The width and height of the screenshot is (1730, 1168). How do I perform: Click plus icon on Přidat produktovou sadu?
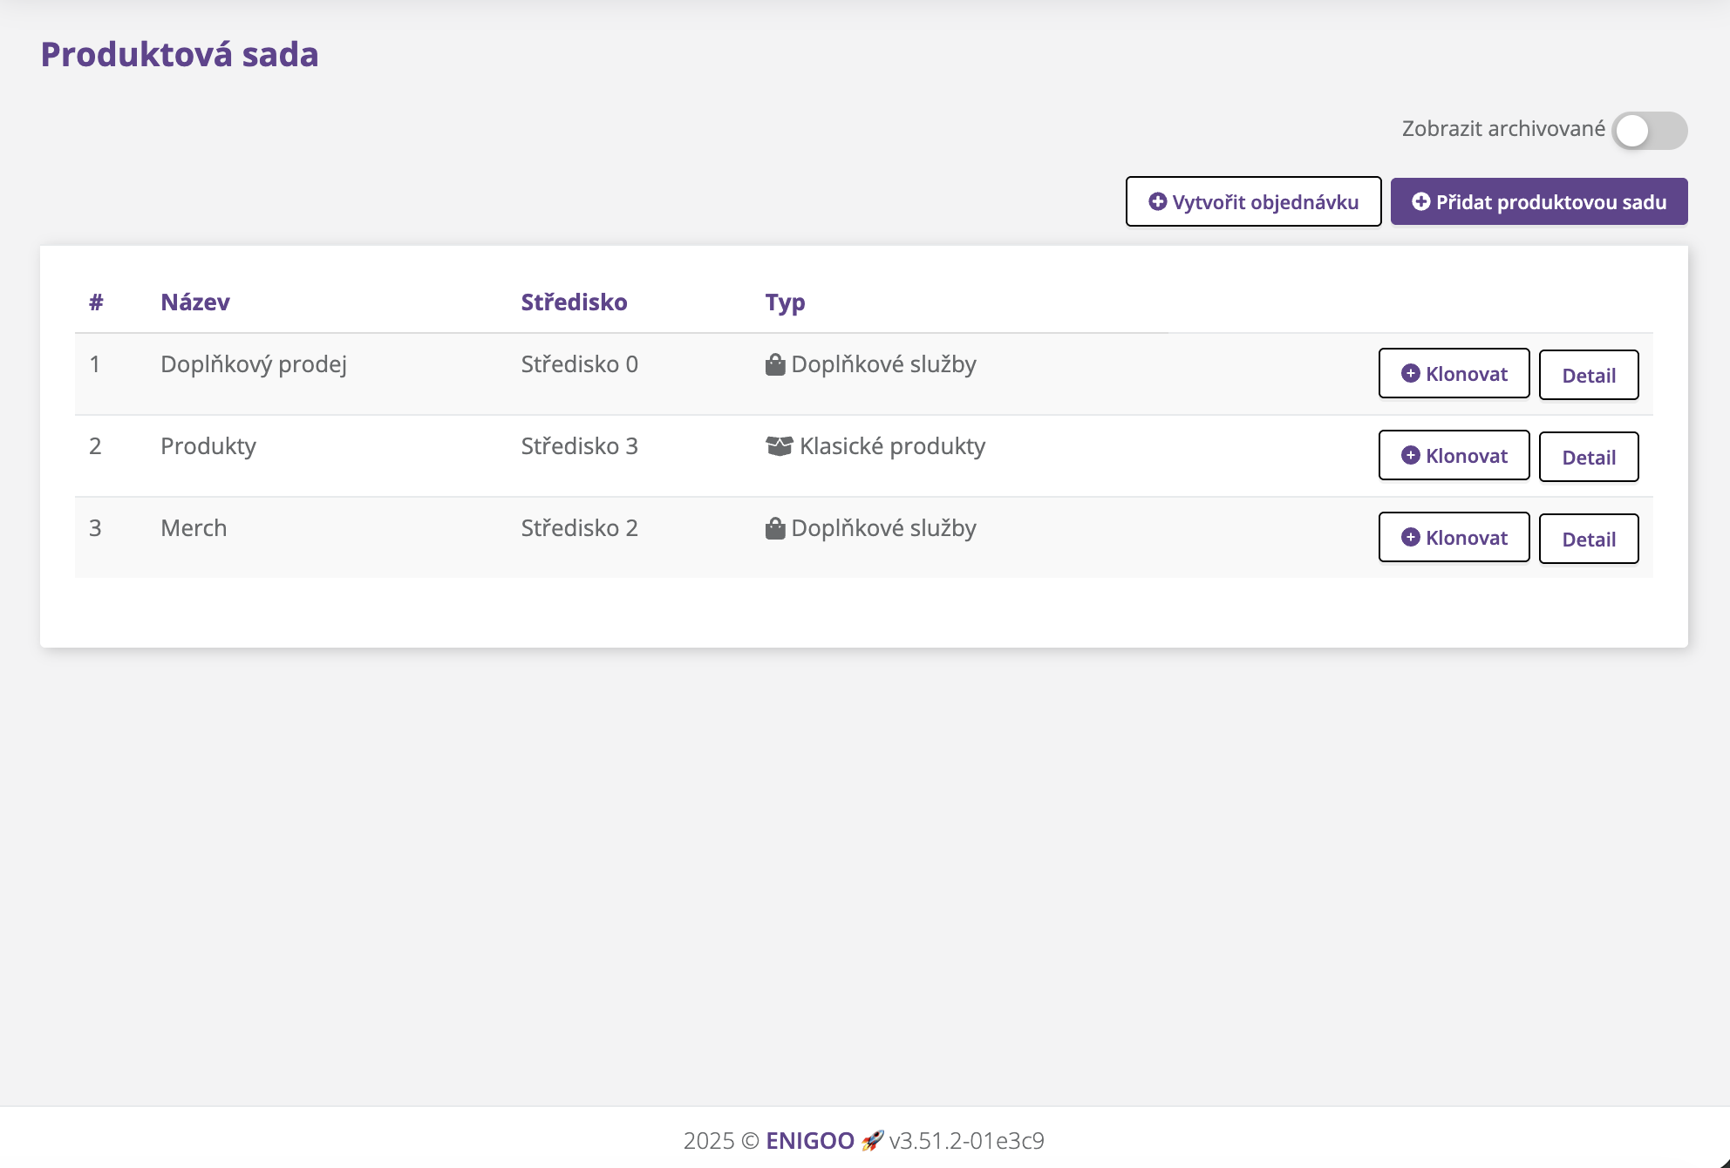(1420, 202)
